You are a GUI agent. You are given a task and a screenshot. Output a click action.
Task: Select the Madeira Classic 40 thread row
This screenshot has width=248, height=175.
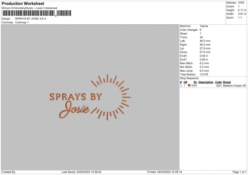pos(234,85)
